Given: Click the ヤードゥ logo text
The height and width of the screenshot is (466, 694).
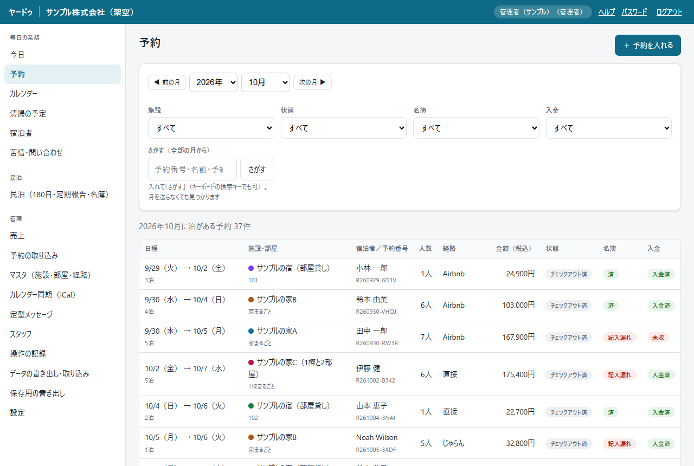Looking at the screenshot, I should coord(21,12).
